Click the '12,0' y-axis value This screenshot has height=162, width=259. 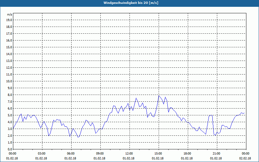[9, 68]
